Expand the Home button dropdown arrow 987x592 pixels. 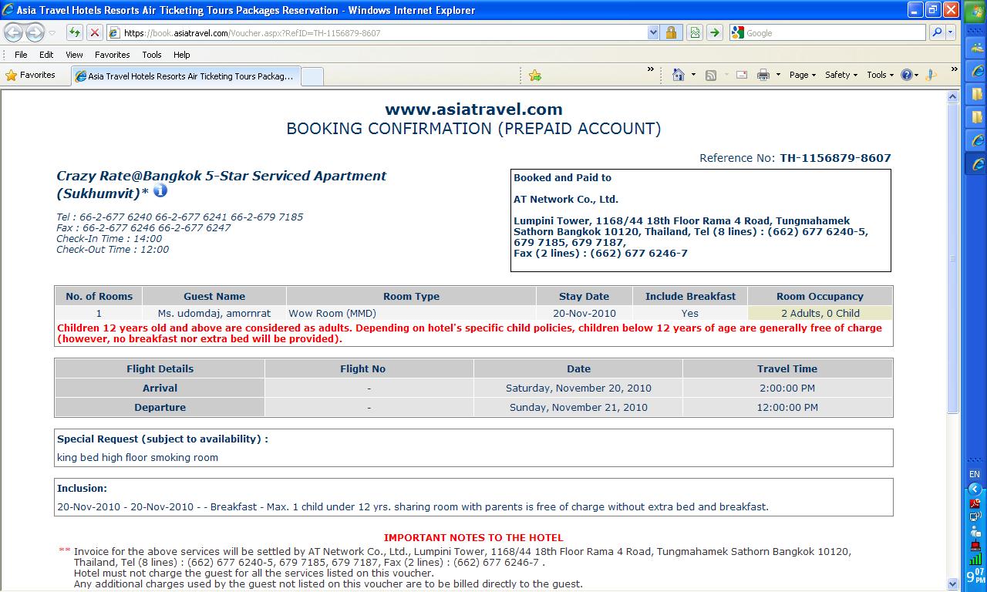point(693,75)
